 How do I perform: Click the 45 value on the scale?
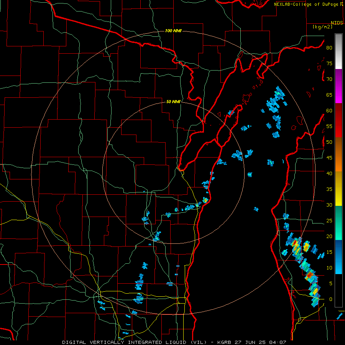(x=329, y=158)
